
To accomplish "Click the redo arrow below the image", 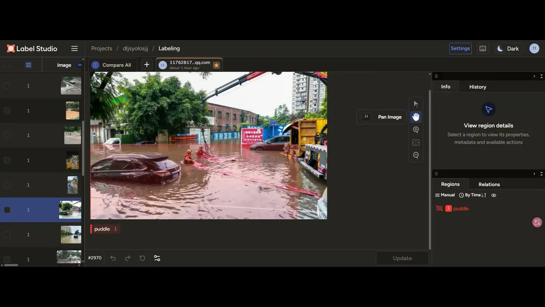I will point(127,258).
